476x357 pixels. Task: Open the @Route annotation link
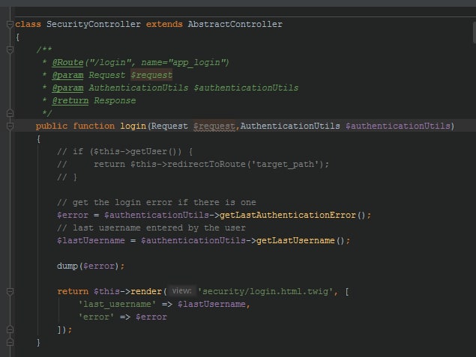click(x=67, y=62)
